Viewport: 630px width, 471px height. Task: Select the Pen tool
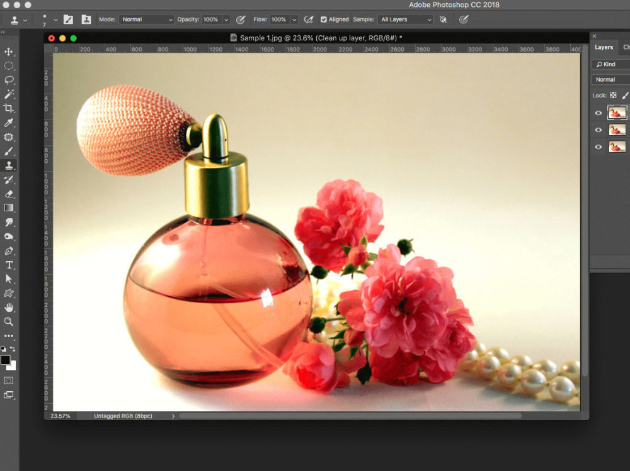pyautogui.click(x=8, y=251)
